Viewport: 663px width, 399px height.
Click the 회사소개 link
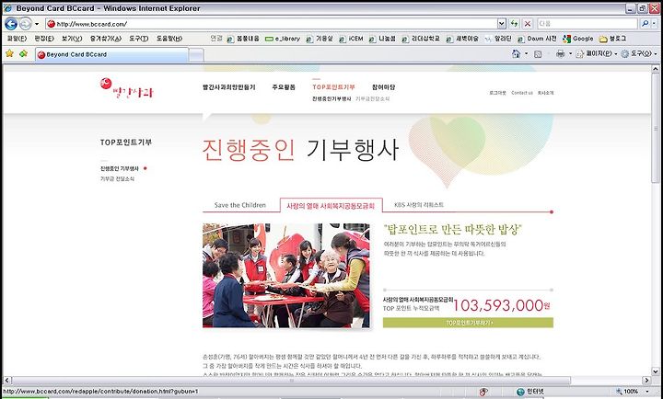pyautogui.click(x=545, y=93)
